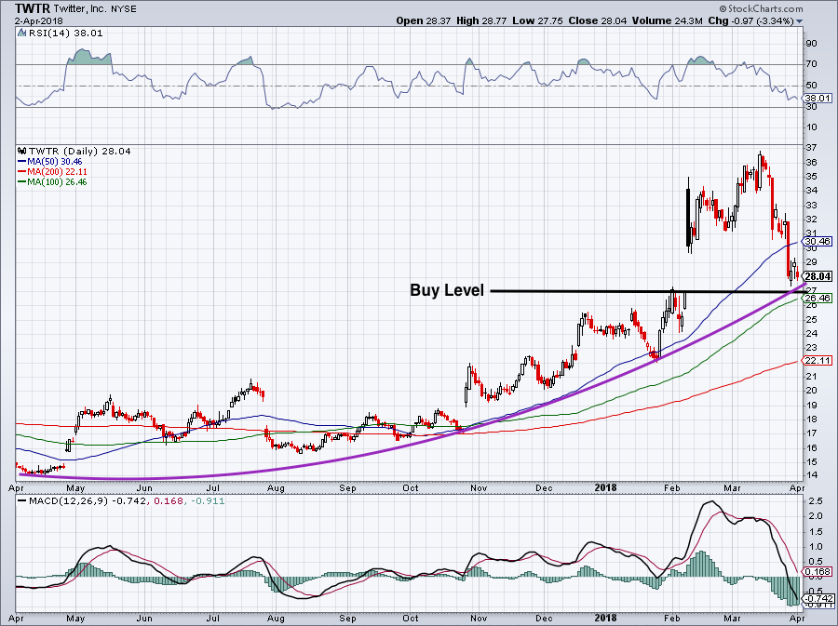
Task: Click the red MA(200) legend line
Action: pyautogui.click(x=21, y=172)
